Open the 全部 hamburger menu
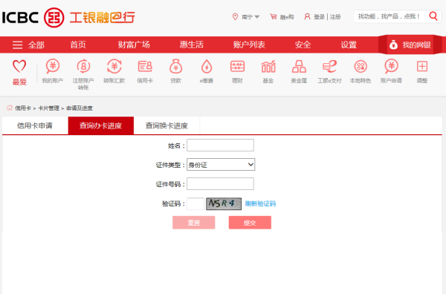 [x=17, y=45]
